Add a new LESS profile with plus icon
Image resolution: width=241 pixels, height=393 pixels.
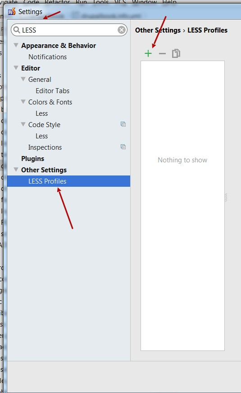pyautogui.click(x=148, y=53)
